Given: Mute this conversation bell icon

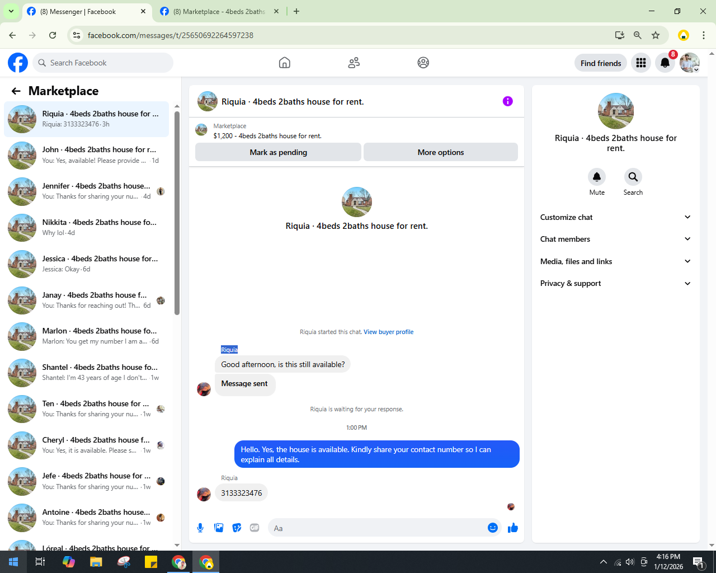Looking at the screenshot, I should 597,177.
